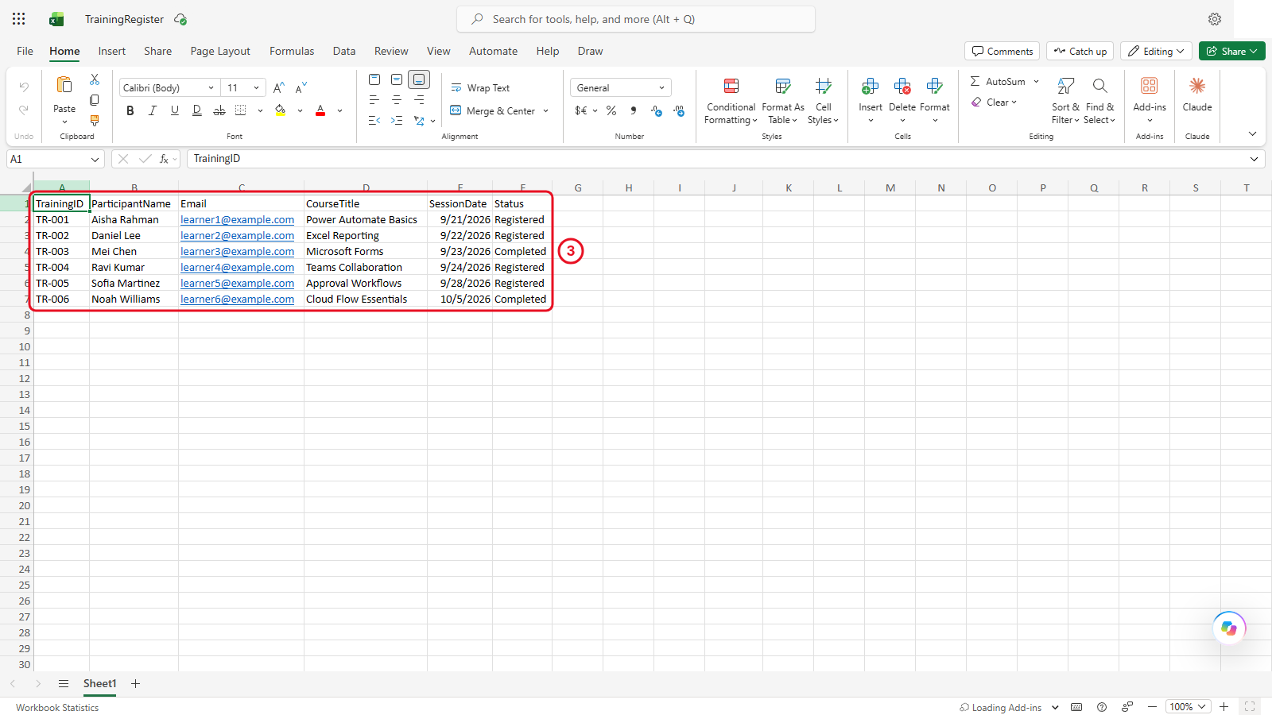This screenshot has height=715, width=1272.
Task: Click the Cut scissors icon
Action: (95, 79)
